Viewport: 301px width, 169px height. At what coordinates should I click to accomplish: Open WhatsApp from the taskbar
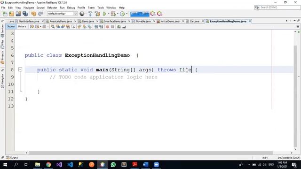113,165
